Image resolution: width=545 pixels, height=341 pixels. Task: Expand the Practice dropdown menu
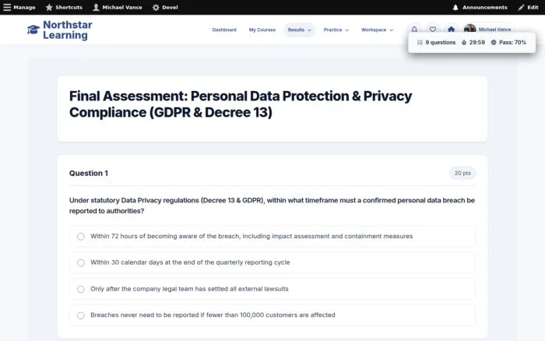pos(336,30)
